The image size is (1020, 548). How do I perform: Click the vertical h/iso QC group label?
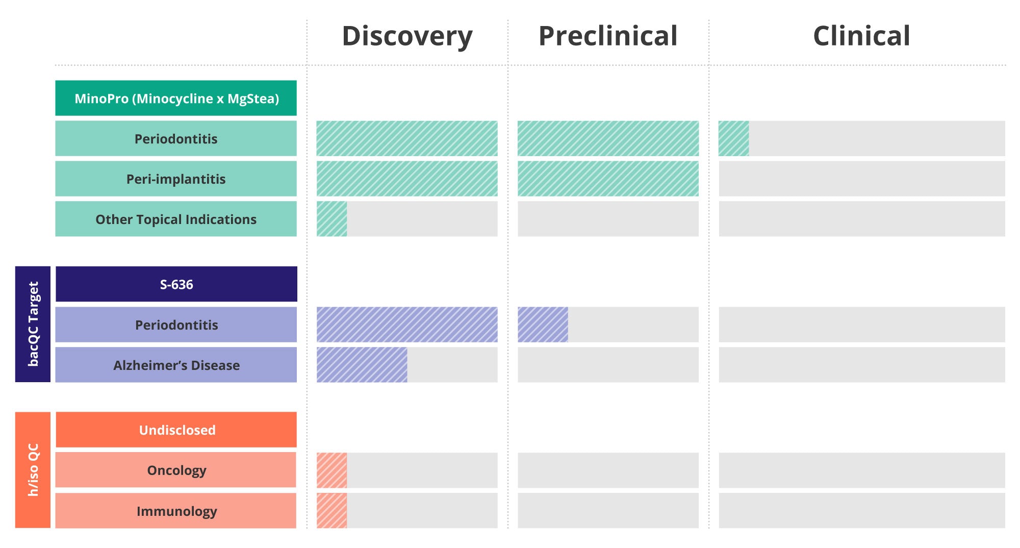(x=33, y=470)
